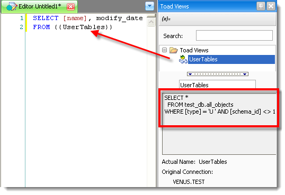Click SELECT keyword on editor line 1
This screenshot has width=285, height=195.
click(x=46, y=18)
